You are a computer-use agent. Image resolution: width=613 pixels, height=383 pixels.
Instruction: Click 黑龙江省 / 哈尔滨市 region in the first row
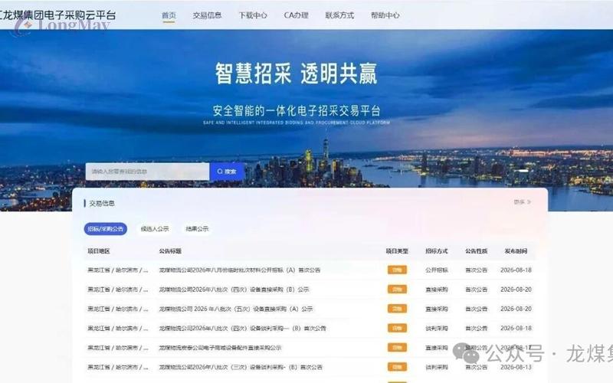[x=118, y=270]
